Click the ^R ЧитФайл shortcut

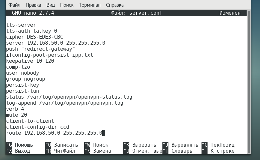pos(60,151)
